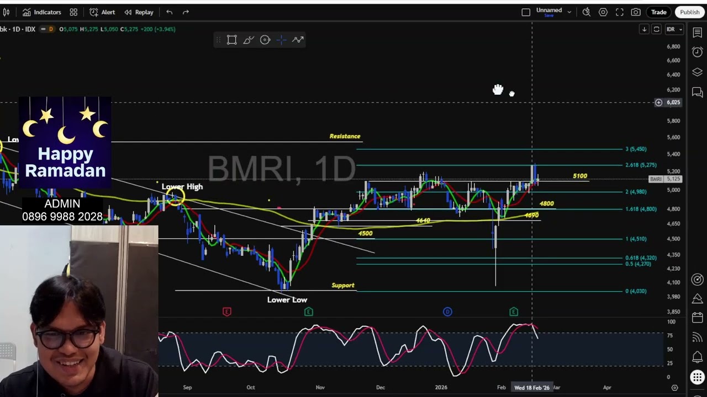The image size is (707, 397).
Task: Click the yellow 4500 price annotation
Action: (x=365, y=233)
